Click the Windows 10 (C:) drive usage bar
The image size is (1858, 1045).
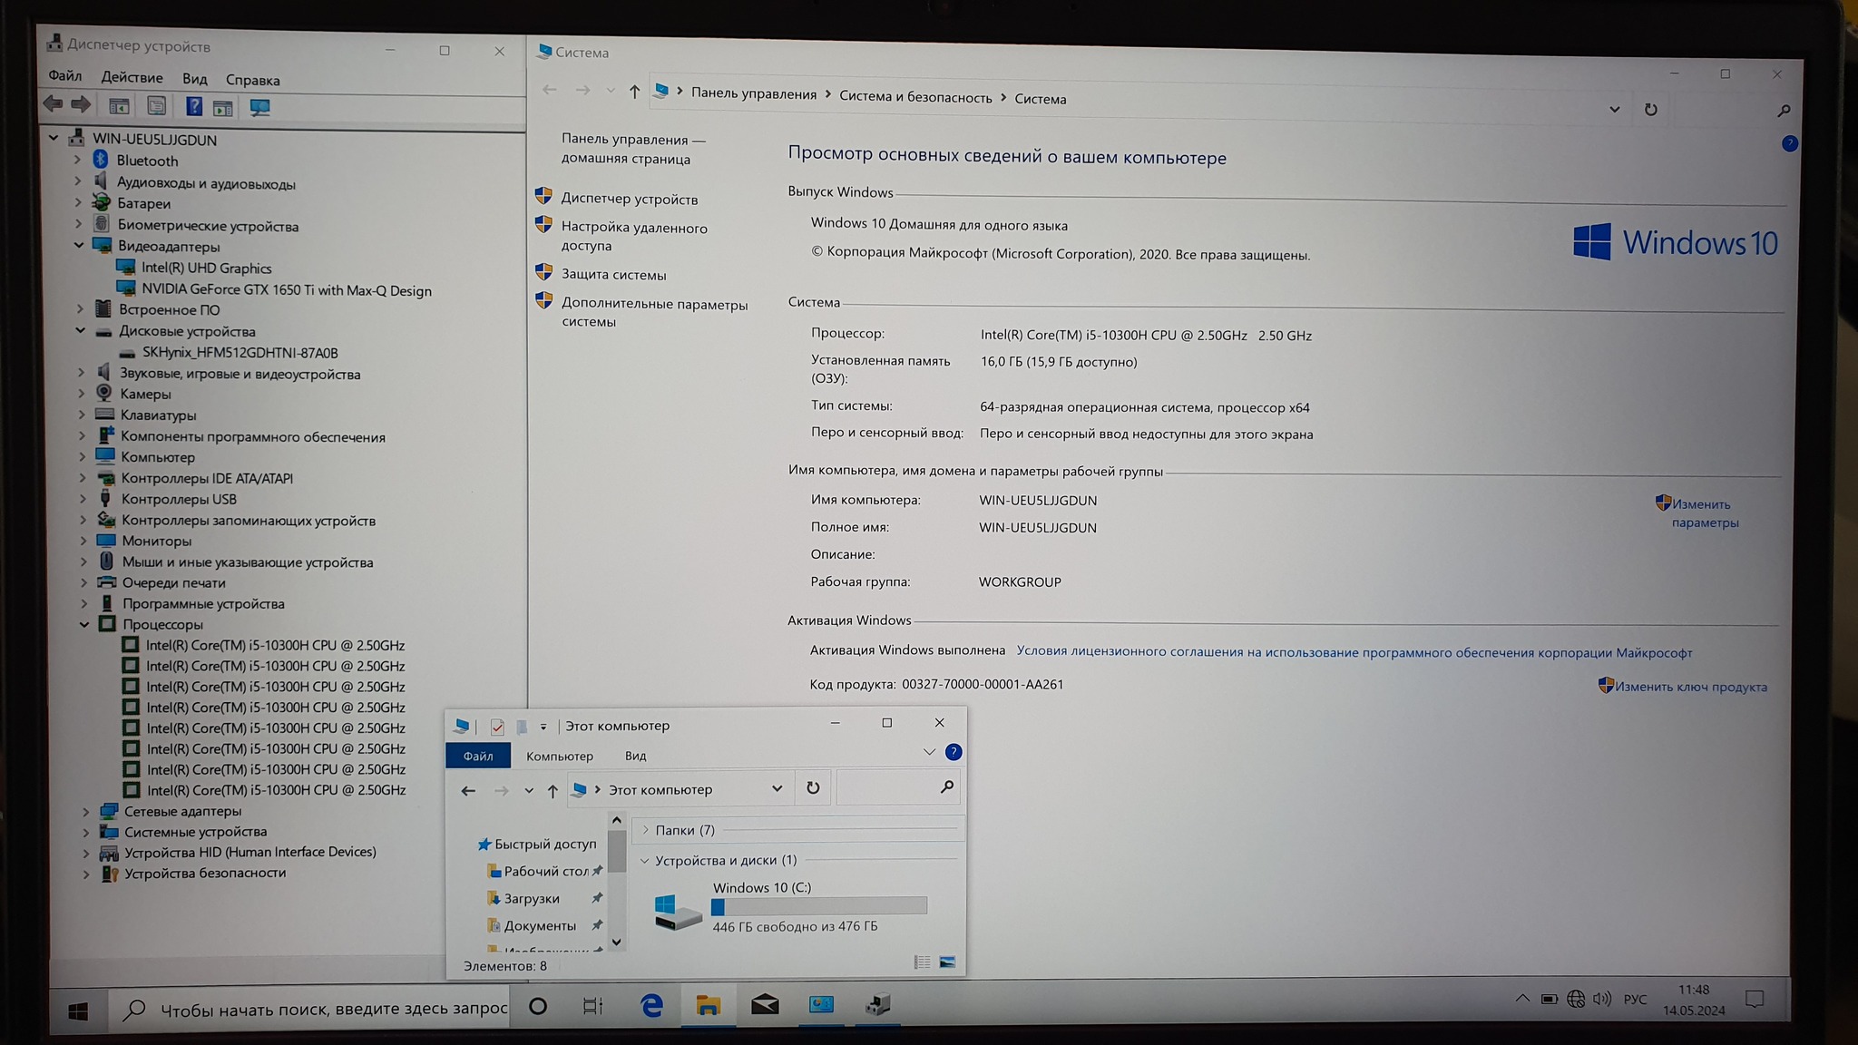point(819,906)
